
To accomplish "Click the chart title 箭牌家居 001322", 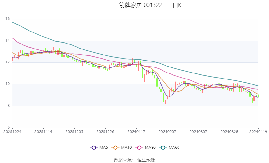I will click(x=141, y=5).
